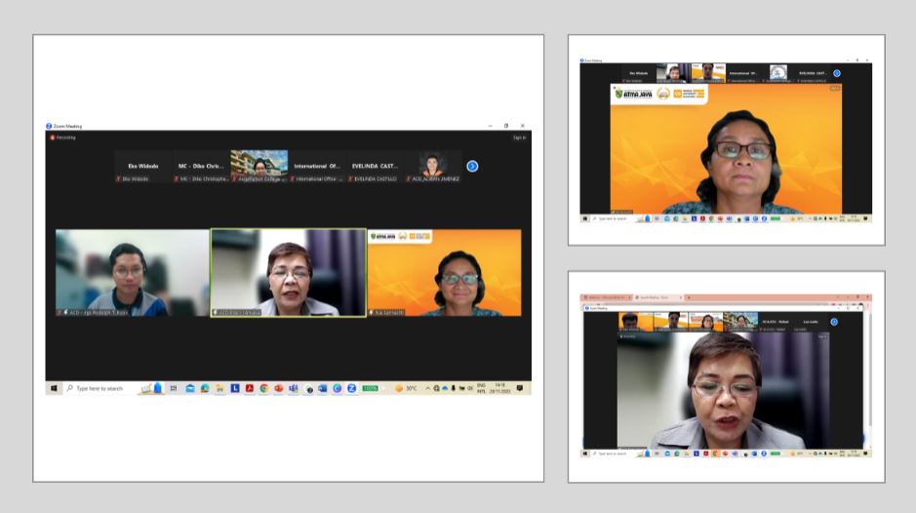The width and height of the screenshot is (916, 513).
Task: Open the taskbar clock and date
Action: pos(500,388)
